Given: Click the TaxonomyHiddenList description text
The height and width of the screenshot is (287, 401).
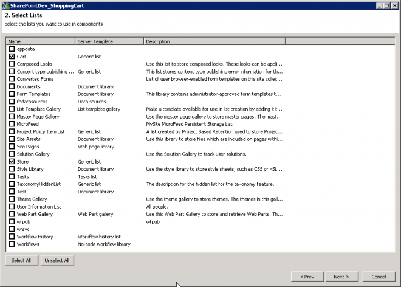Looking at the screenshot, I should click(210, 184).
